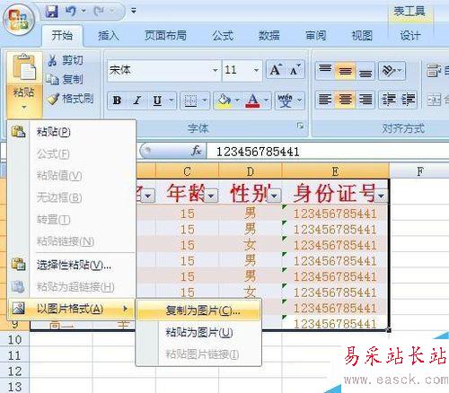Undo the last action
The height and width of the screenshot is (393, 449).
pyautogui.click(x=71, y=12)
